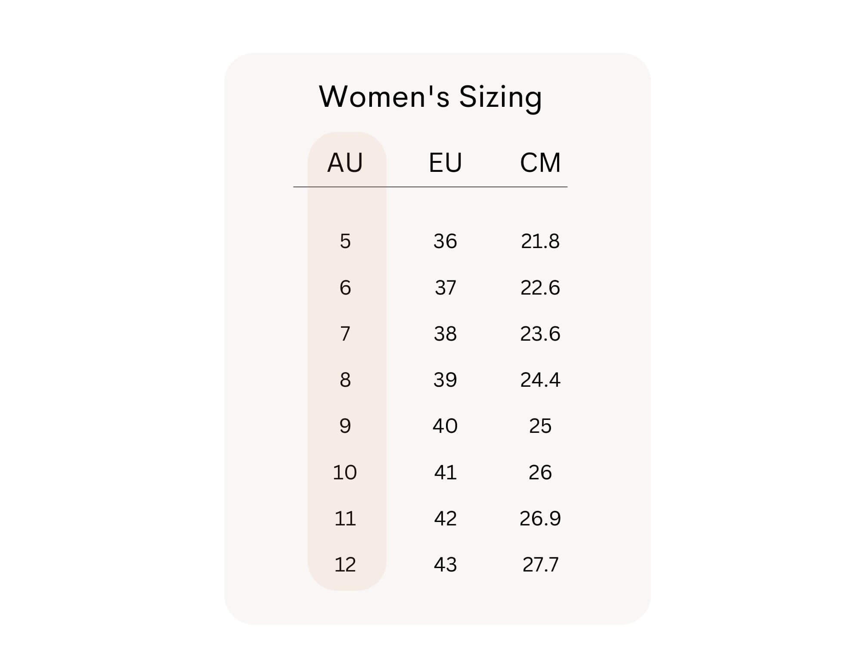Select AU size 6 cell
Screen dimensions: 861x646
point(345,288)
